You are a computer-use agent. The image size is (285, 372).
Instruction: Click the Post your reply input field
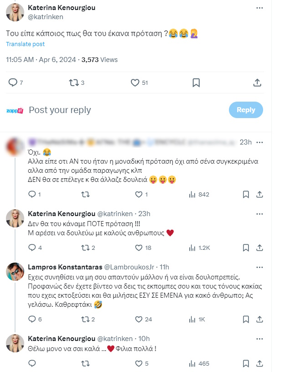pos(123,110)
